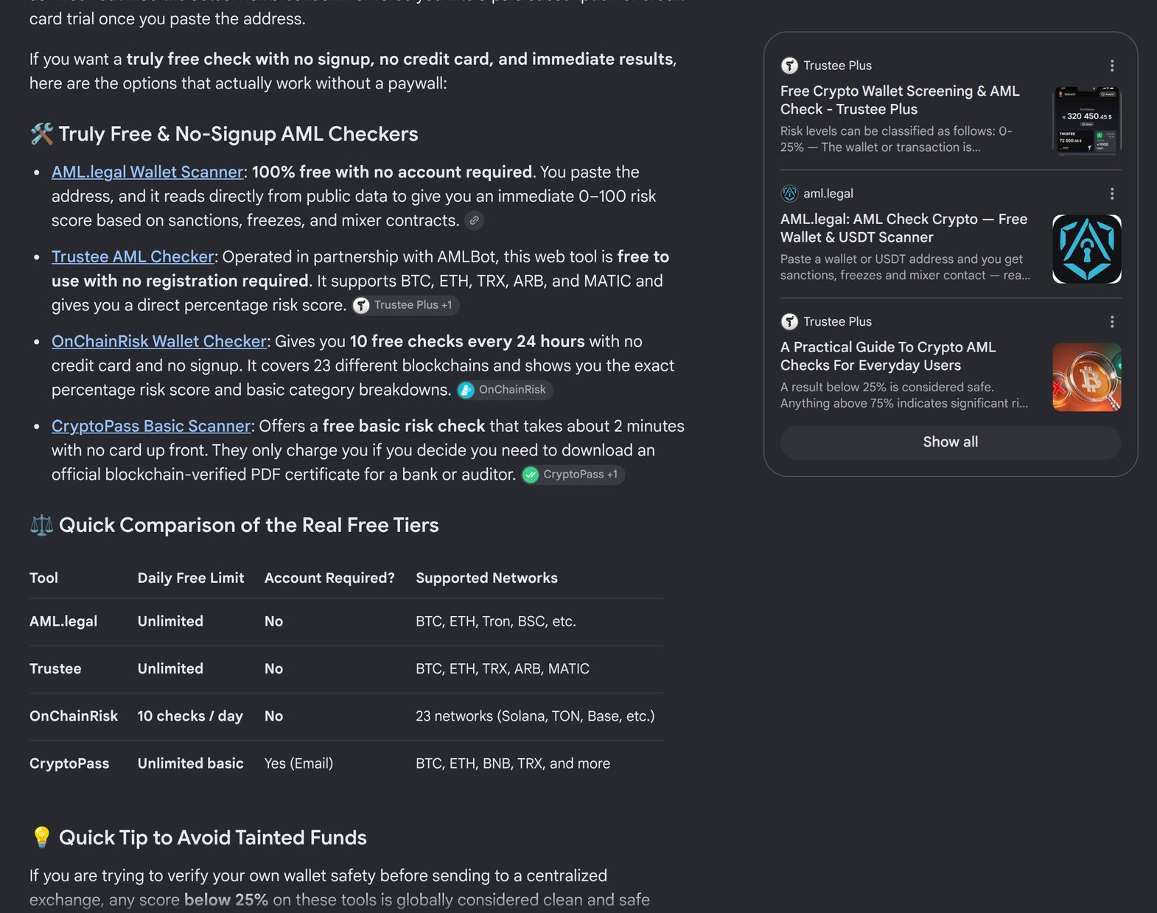This screenshot has width=1157, height=913.
Task: Open options menu for aml.legal card
Action: pos(1111,194)
